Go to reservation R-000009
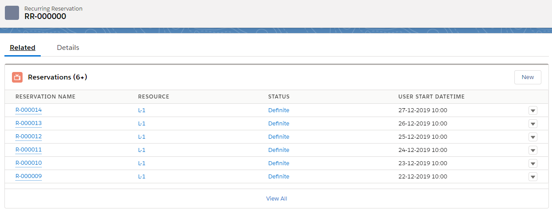Screen dimensions: 552x212 (x=28, y=176)
